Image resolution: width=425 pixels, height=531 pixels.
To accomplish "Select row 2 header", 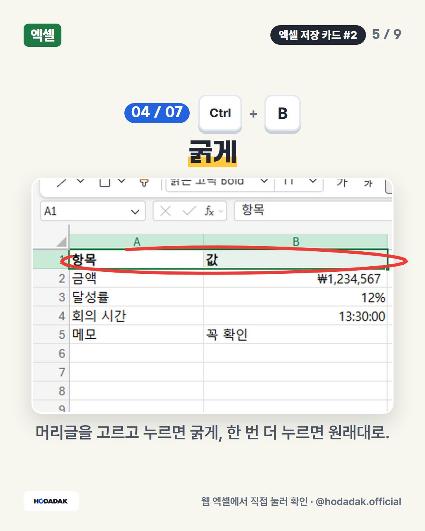I will (51, 278).
